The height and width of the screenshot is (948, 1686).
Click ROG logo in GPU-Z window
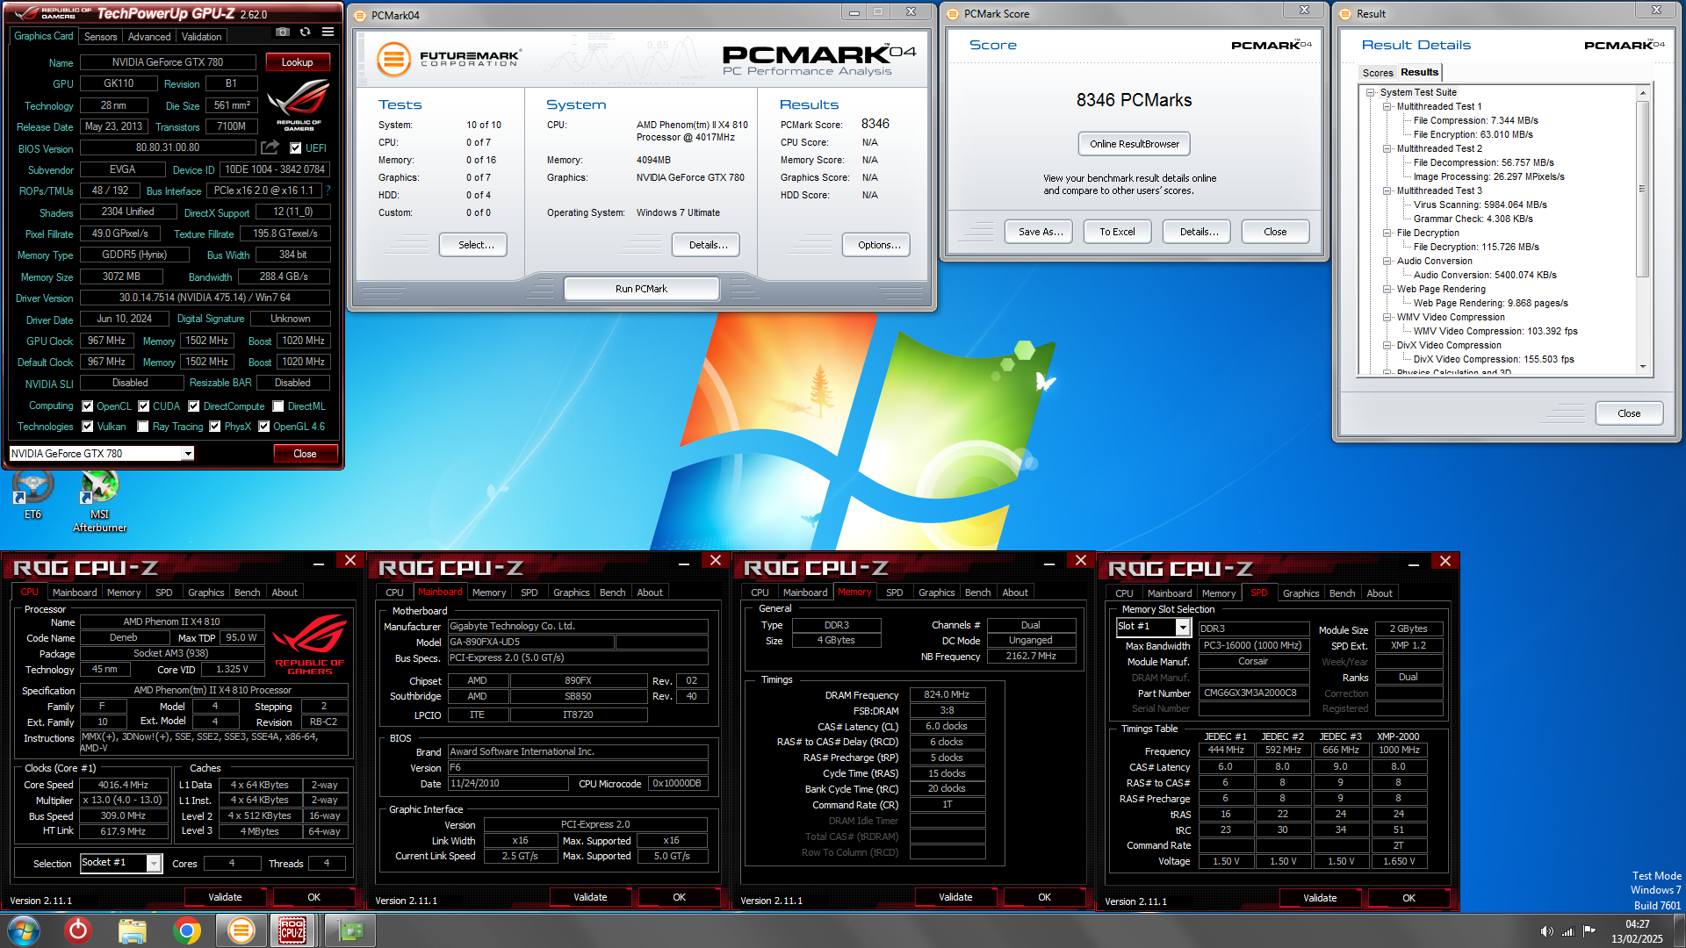[x=299, y=104]
